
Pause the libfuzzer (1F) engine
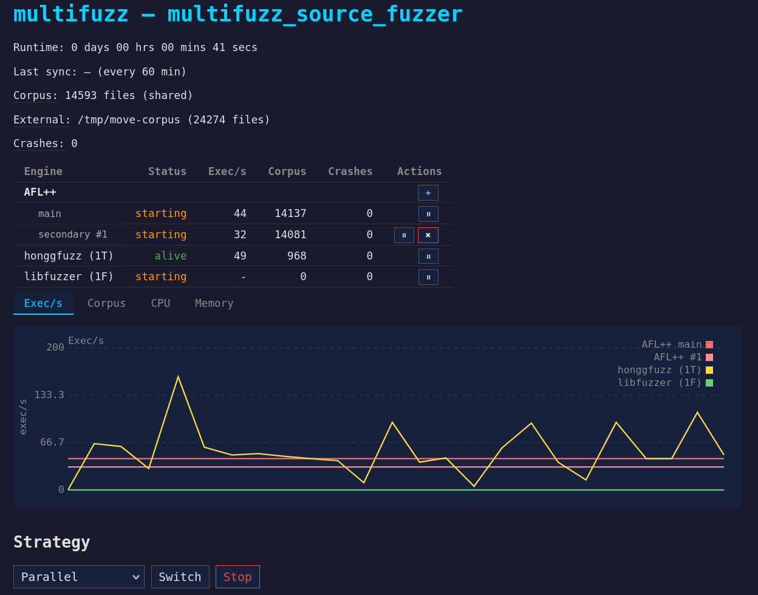[428, 277]
